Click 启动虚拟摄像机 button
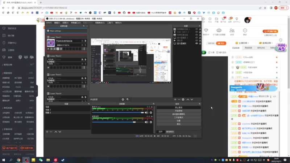290x163 pixels. [x=179, y=114]
